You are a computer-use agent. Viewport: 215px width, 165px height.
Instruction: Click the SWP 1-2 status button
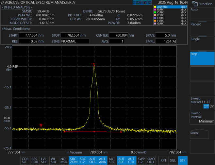[141, 160]
